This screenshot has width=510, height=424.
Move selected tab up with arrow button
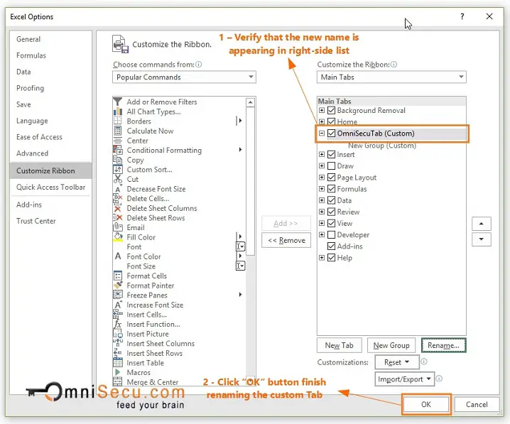[x=482, y=224]
